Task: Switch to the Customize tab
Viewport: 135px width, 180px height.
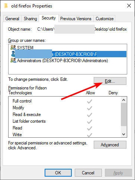Action: (105, 19)
